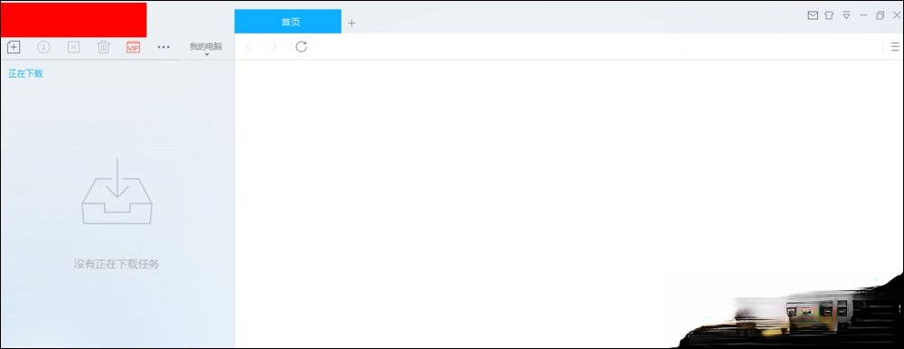Expand the main menu triangle icon
This screenshot has height=349, width=904.
click(x=846, y=15)
